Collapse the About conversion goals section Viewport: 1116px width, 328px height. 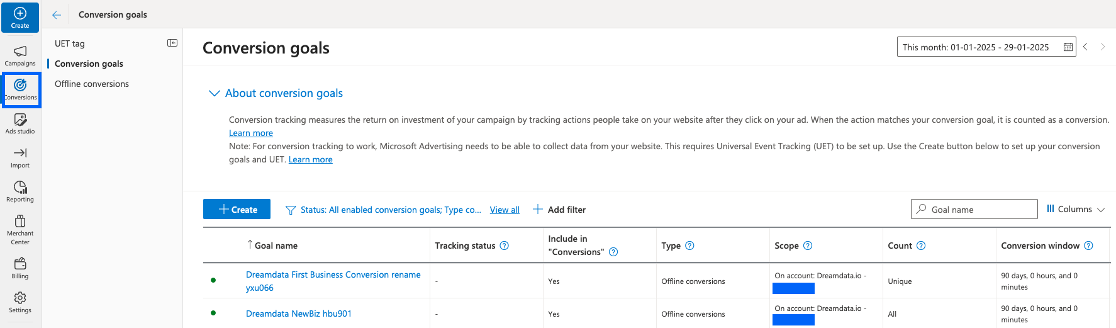coord(214,93)
